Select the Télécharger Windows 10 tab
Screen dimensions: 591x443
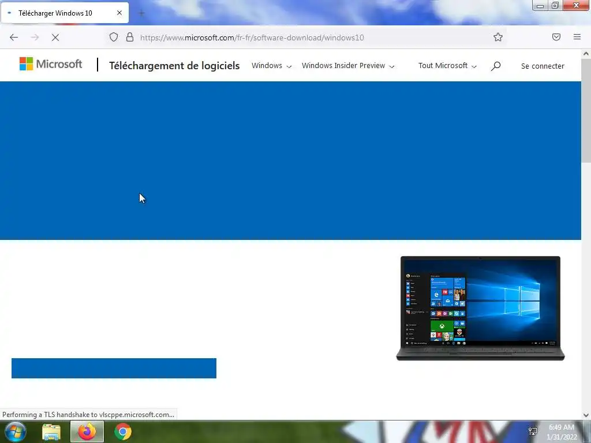[65, 13]
